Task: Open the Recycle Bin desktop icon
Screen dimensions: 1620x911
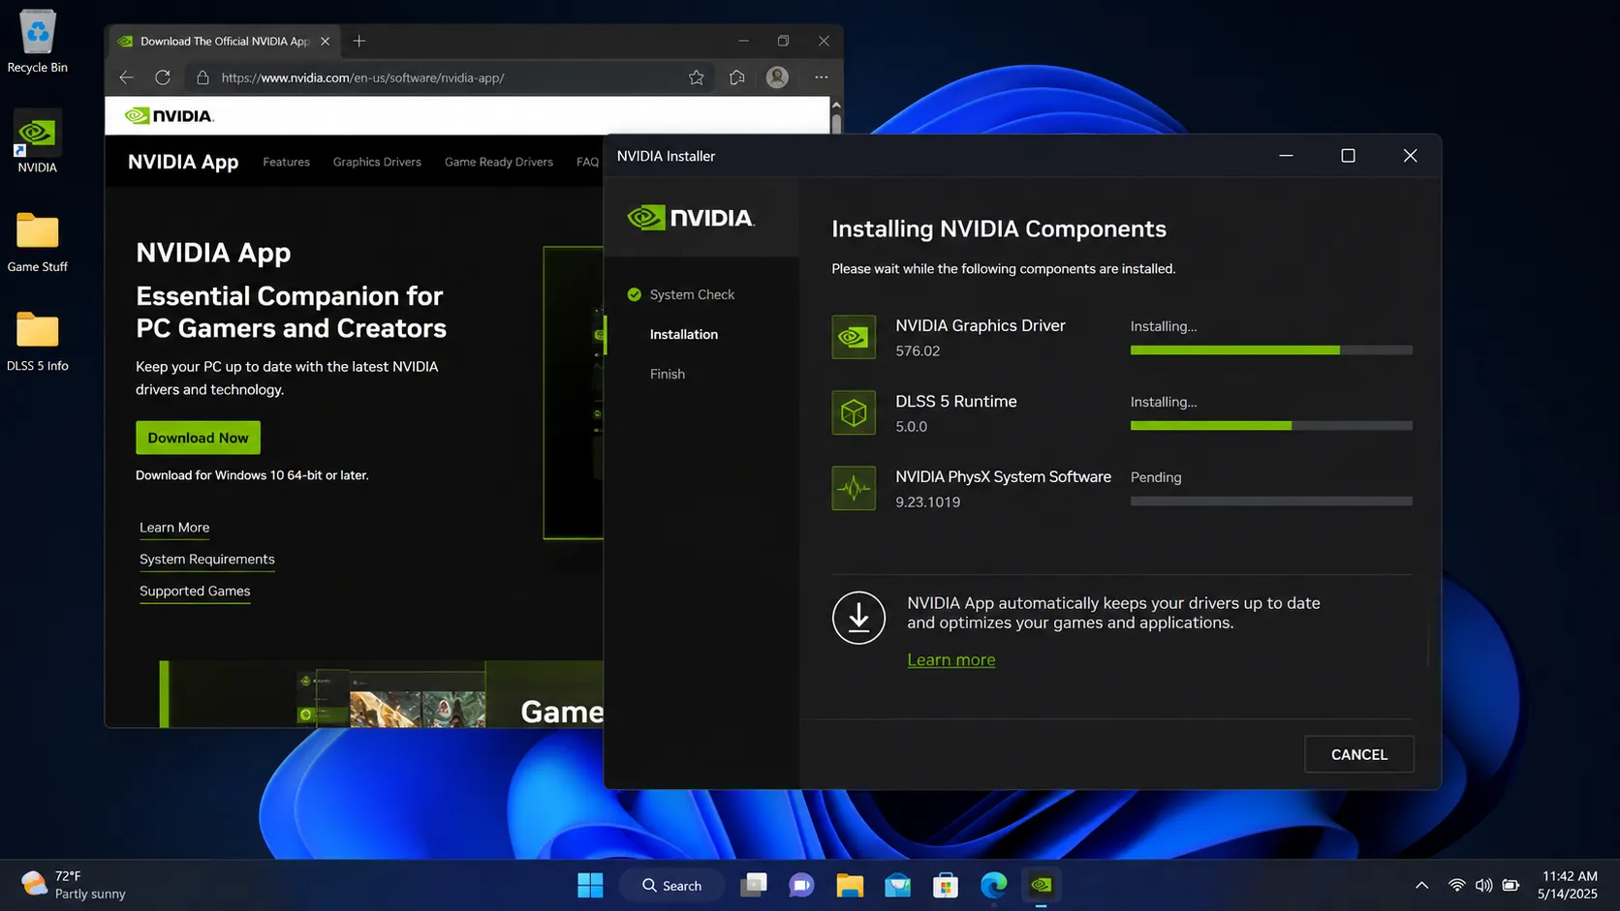Action: tap(37, 42)
